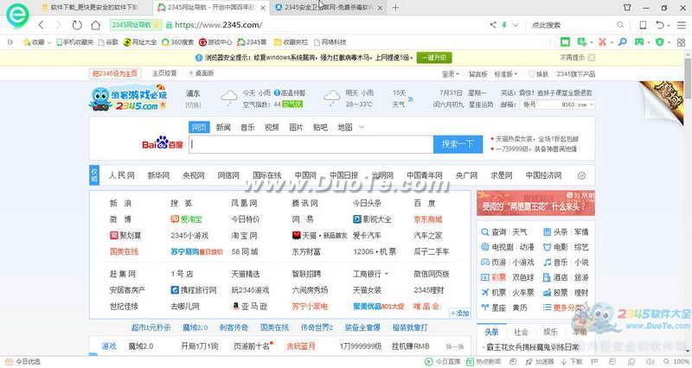Expand more search types after 地图
The image size is (692, 368).
[x=362, y=127]
